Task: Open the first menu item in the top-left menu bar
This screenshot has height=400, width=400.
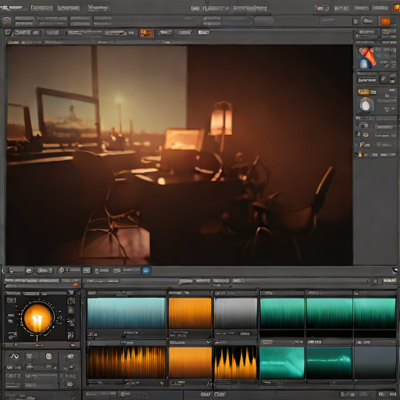Action: pyautogui.click(x=42, y=8)
